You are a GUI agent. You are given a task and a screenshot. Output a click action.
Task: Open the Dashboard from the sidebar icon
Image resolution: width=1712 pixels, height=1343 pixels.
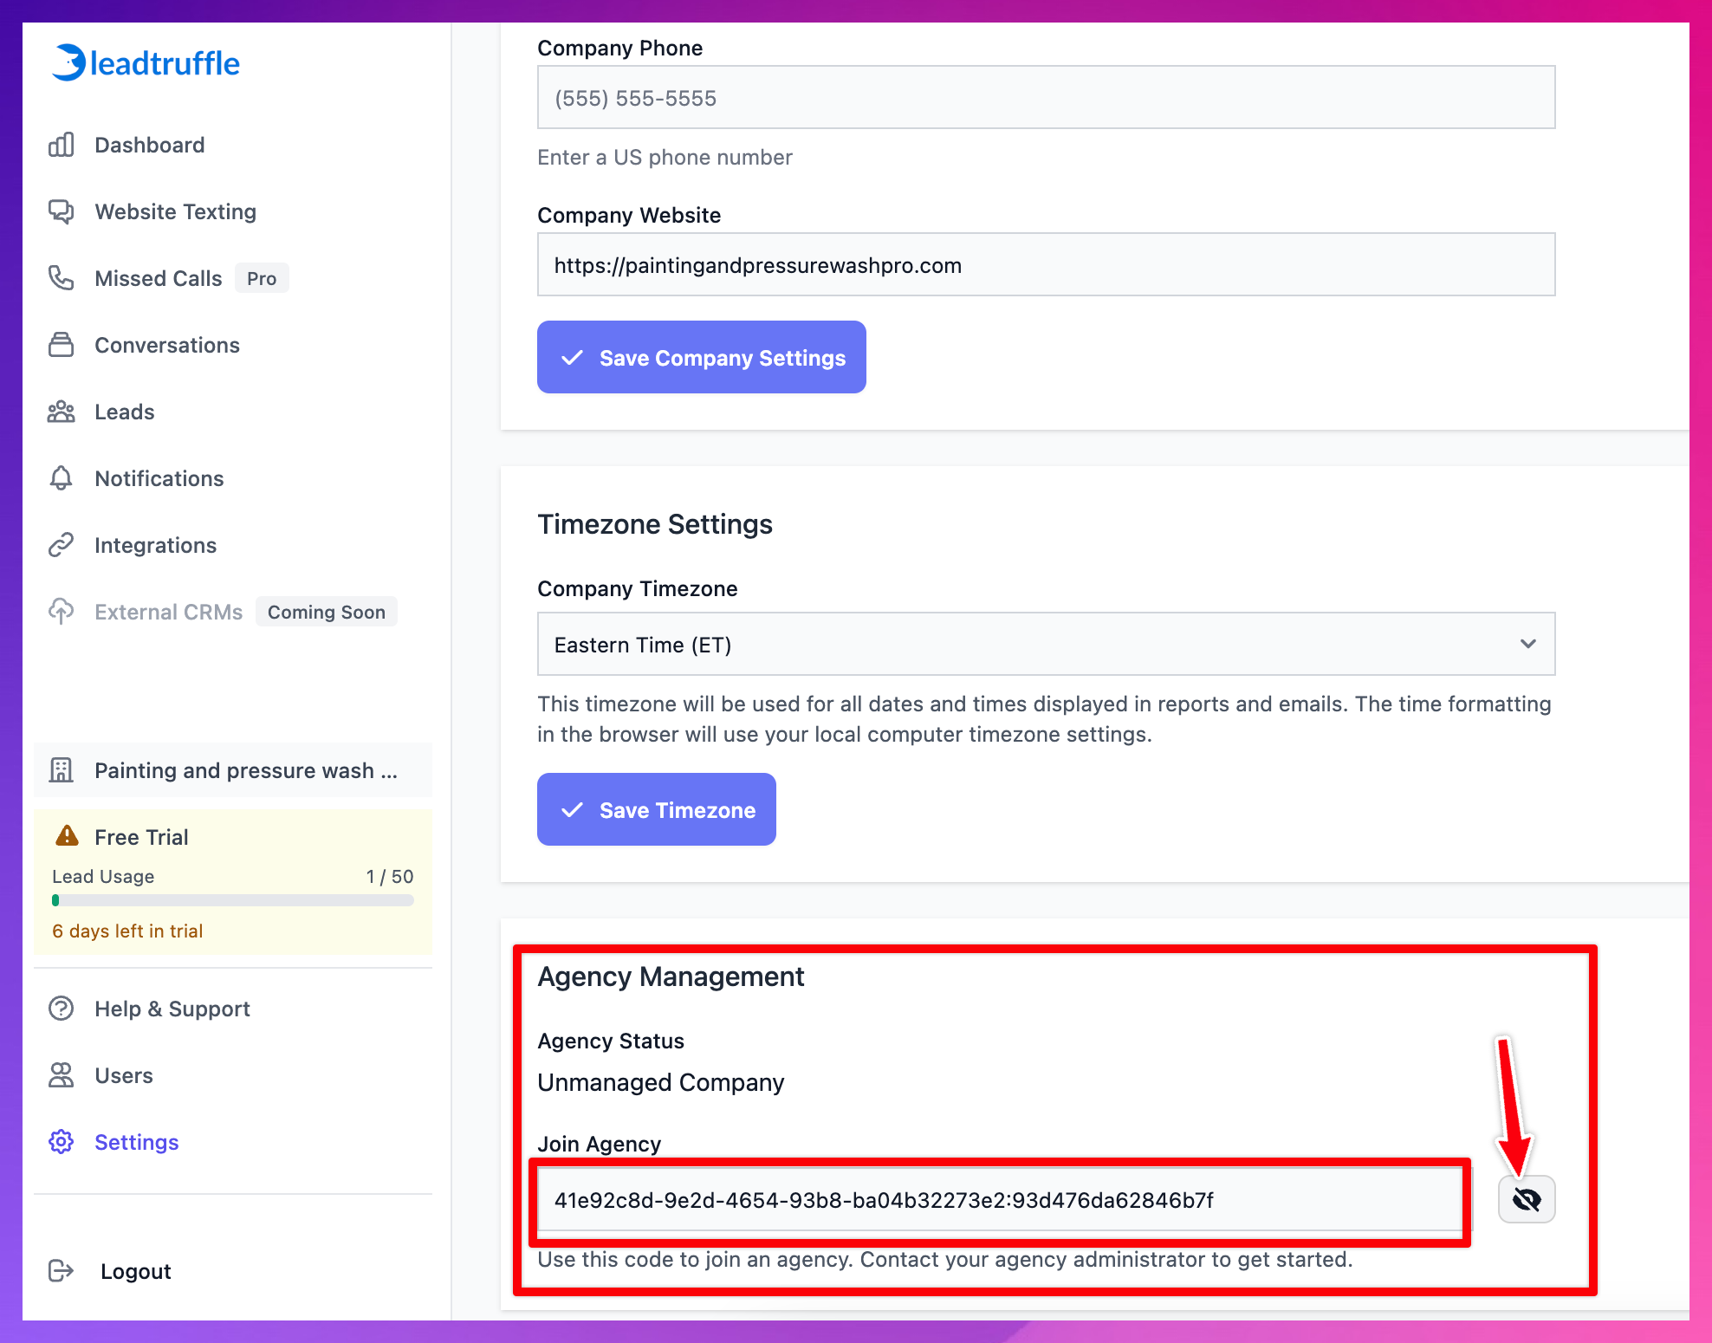pyautogui.click(x=61, y=145)
